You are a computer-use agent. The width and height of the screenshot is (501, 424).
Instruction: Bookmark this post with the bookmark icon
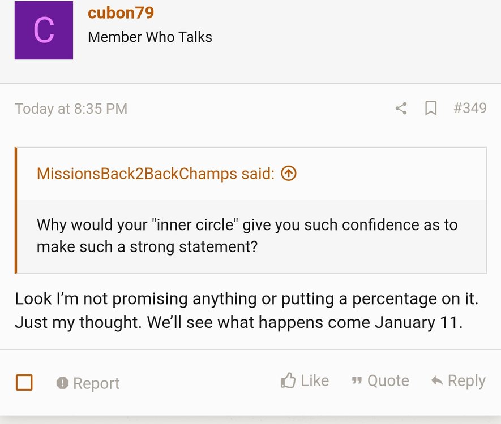tap(431, 108)
